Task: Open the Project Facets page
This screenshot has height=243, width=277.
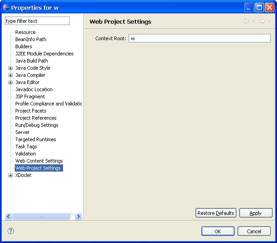Action: click(31, 111)
